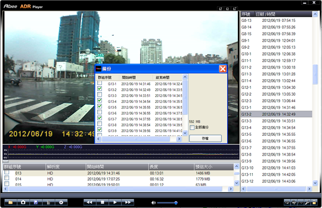Click the 解析度 column header

click(x=65, y=167)
